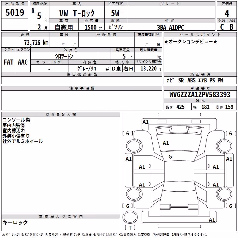Click the front-left wheel circle
The height and width of the screenshot is (238, 238).
pyautogui.click(x=134, y=146)
